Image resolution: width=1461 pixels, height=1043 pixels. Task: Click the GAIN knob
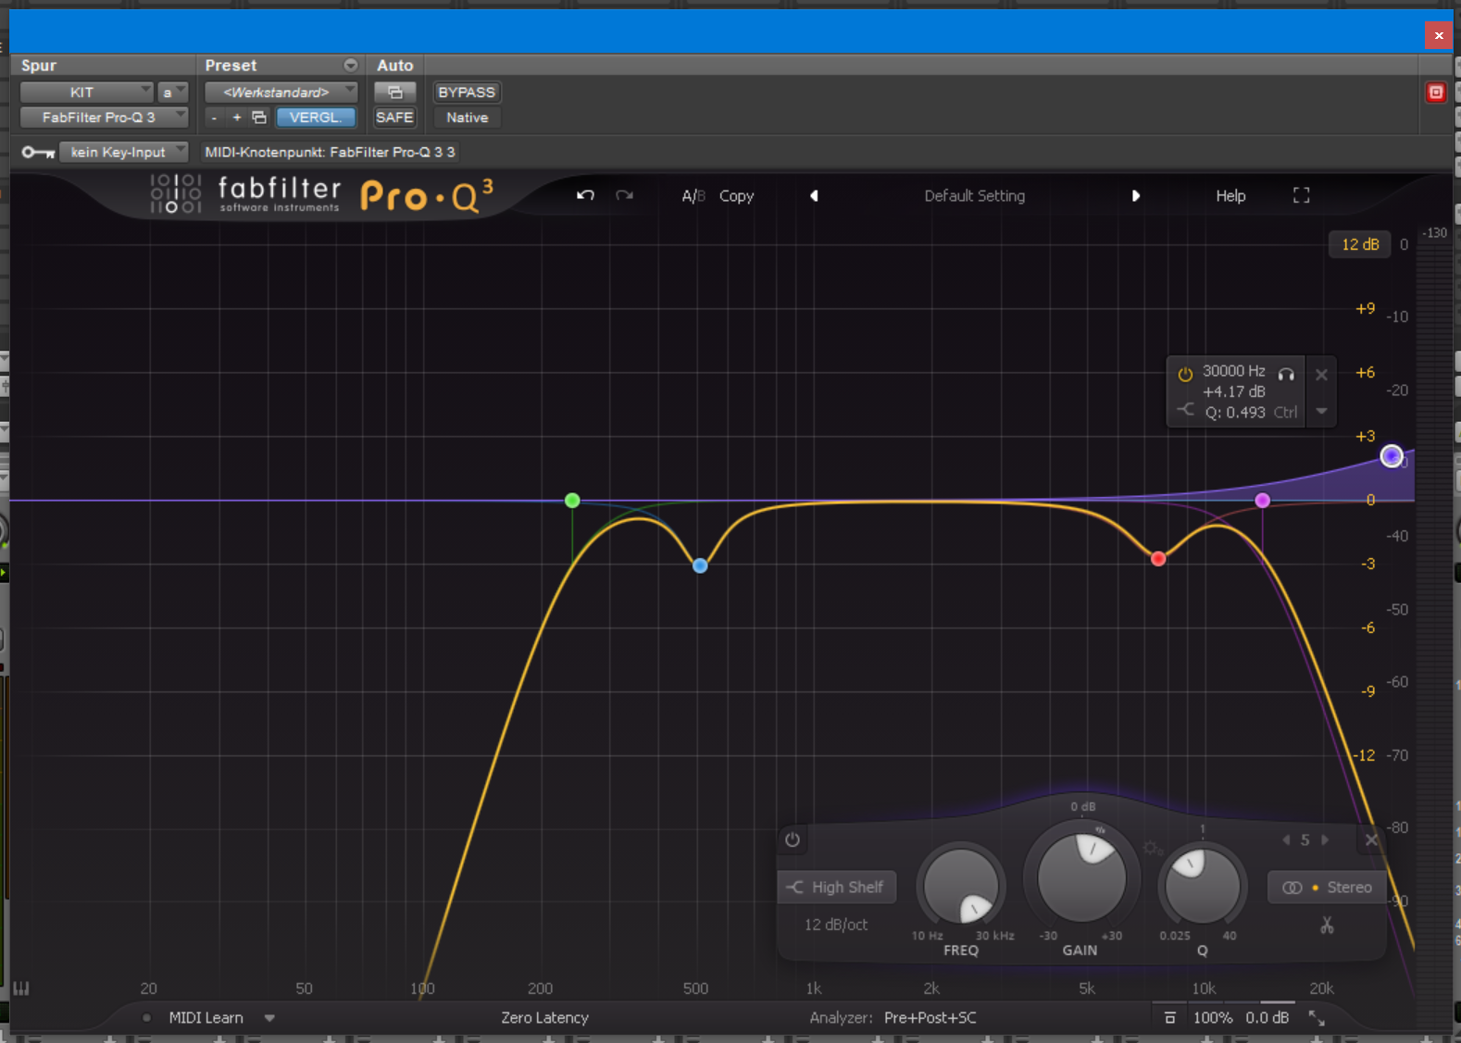click(x=1080, y=877)
